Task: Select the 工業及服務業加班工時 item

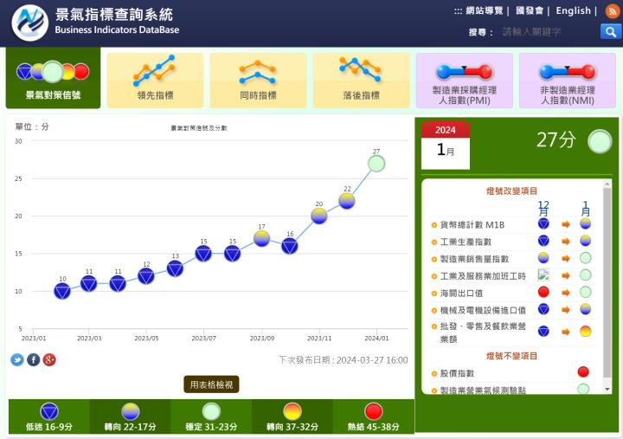Action: click(483, 276)
